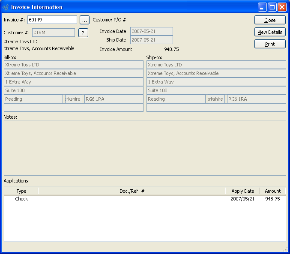Viewport: 290px width, 254px height.
Task: Click the Invoice Information window icon
Action: (x=6, y=7)
